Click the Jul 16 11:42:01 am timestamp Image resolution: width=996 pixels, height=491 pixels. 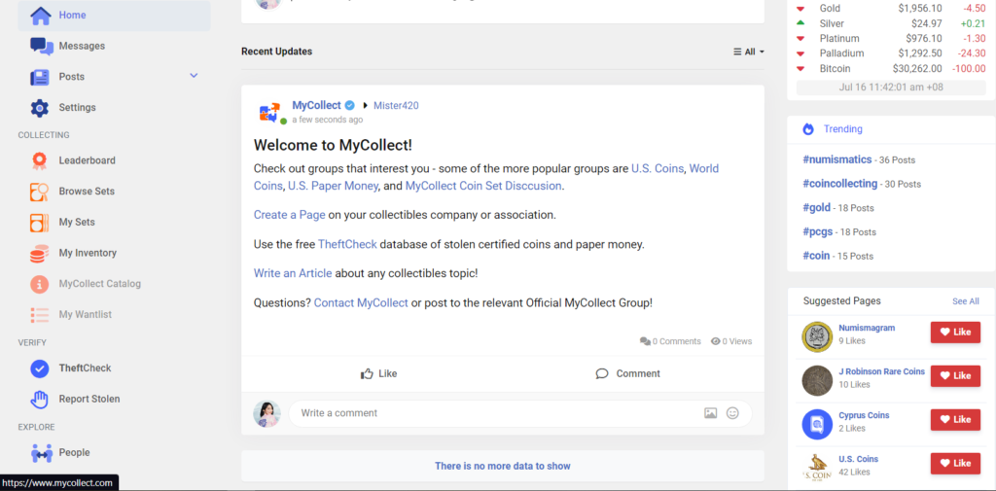click(x=891, y=88)
